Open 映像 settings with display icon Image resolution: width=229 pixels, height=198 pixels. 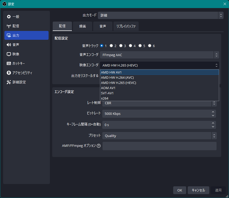tap(26, 54)
